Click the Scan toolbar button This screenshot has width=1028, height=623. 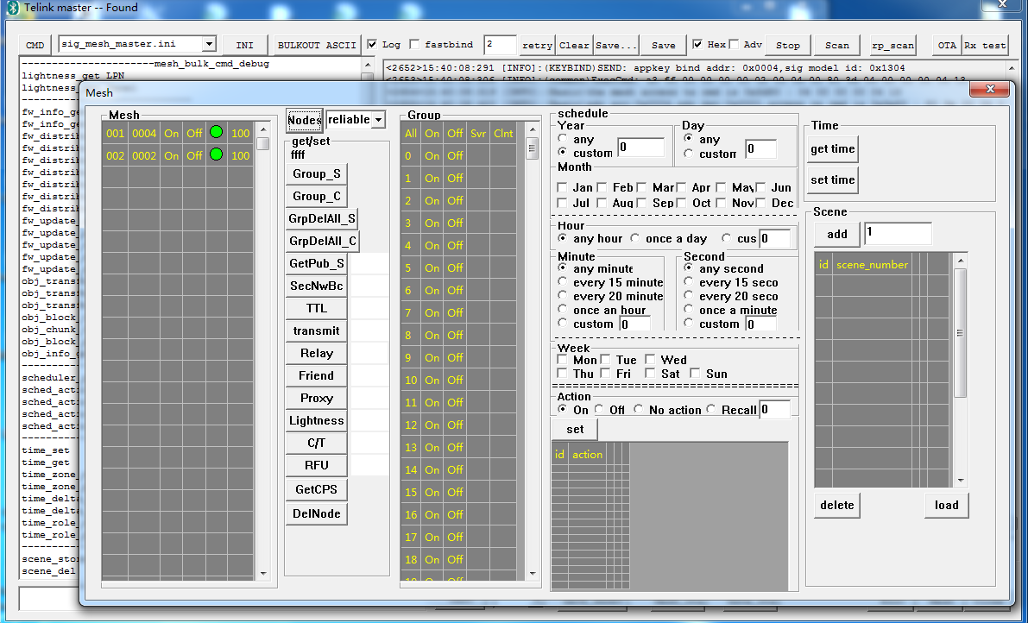837,45
